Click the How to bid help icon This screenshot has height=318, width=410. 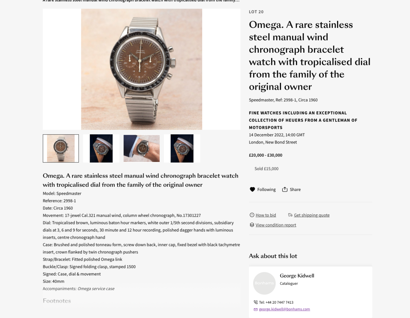[252, 215]
